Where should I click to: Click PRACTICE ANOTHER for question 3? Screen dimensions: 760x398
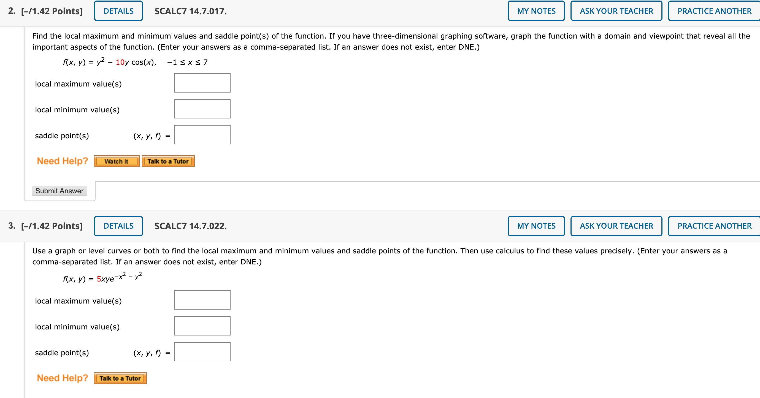tap(714, 226)
